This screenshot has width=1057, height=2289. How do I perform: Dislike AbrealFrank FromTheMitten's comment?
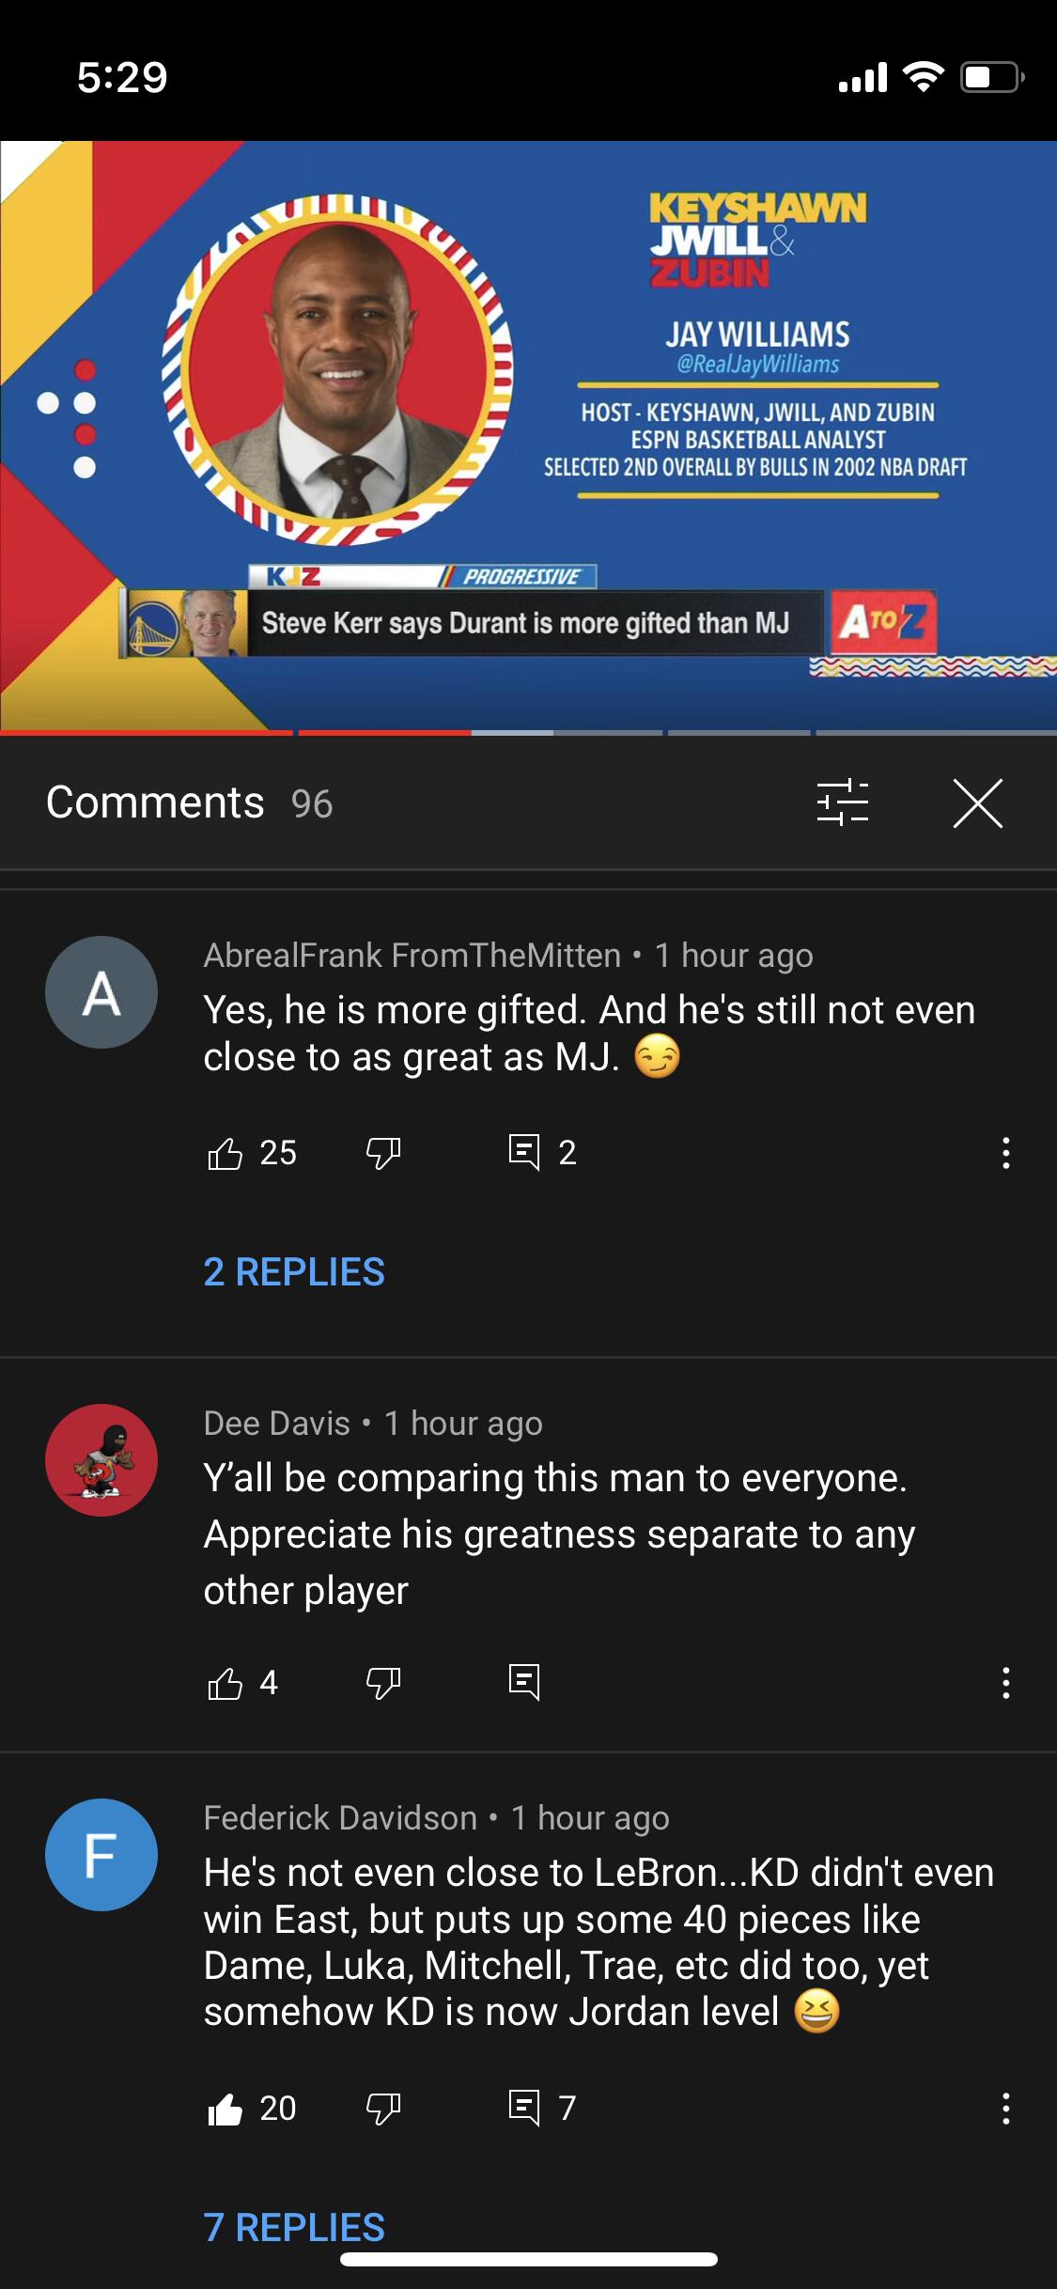pos(383,1152)
